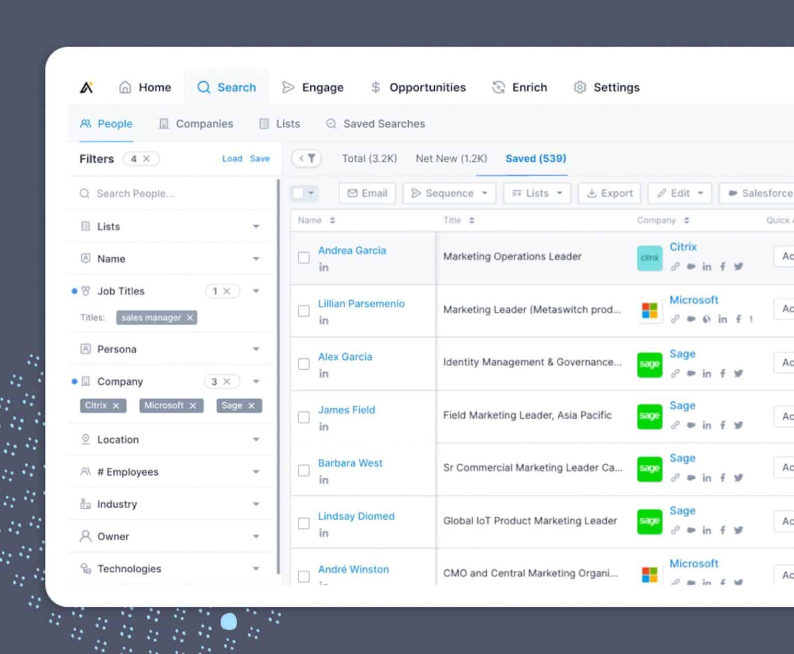This screenshot has width=794, height=654.
Task: Open Settings in top navigation
Action: coord(607,87)
